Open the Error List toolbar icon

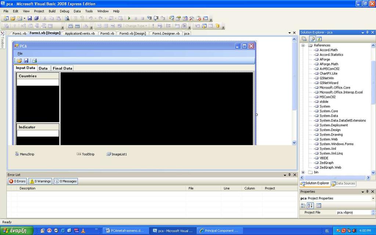click(199, 18)
